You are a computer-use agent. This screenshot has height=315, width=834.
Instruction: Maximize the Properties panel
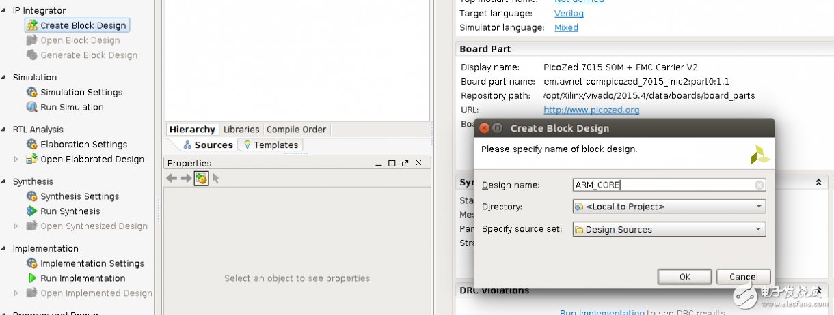pyautogui.click(x=392, y=164)
